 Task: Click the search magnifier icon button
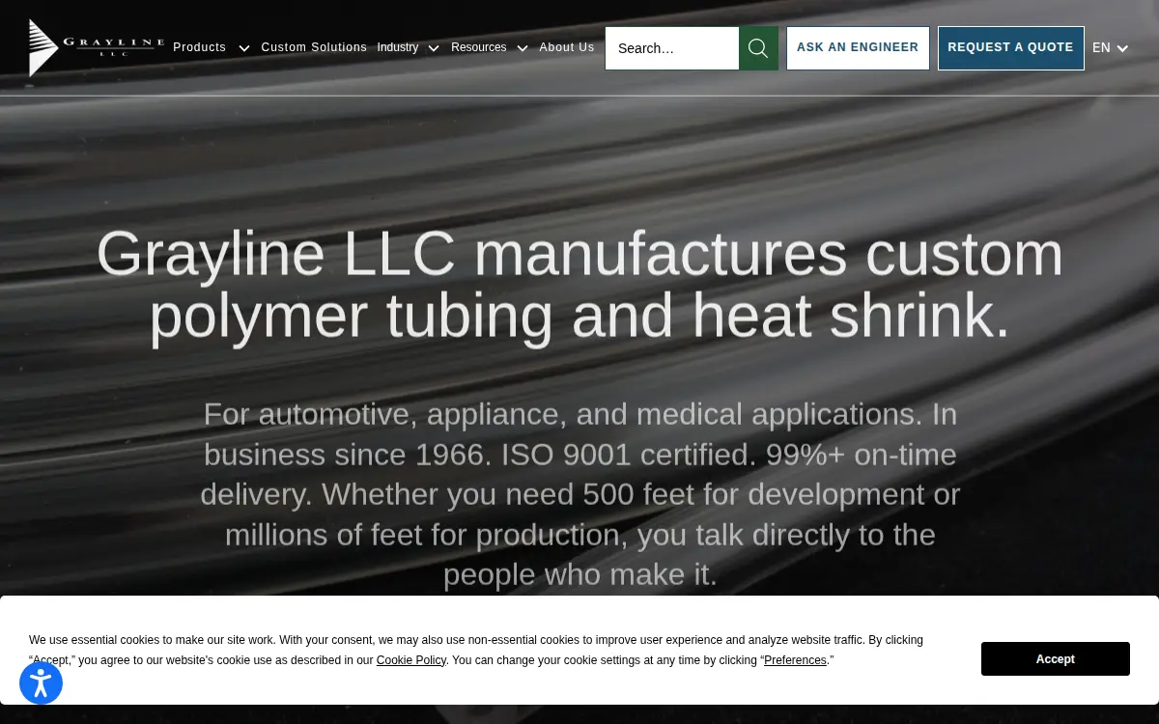pos(758,48)
